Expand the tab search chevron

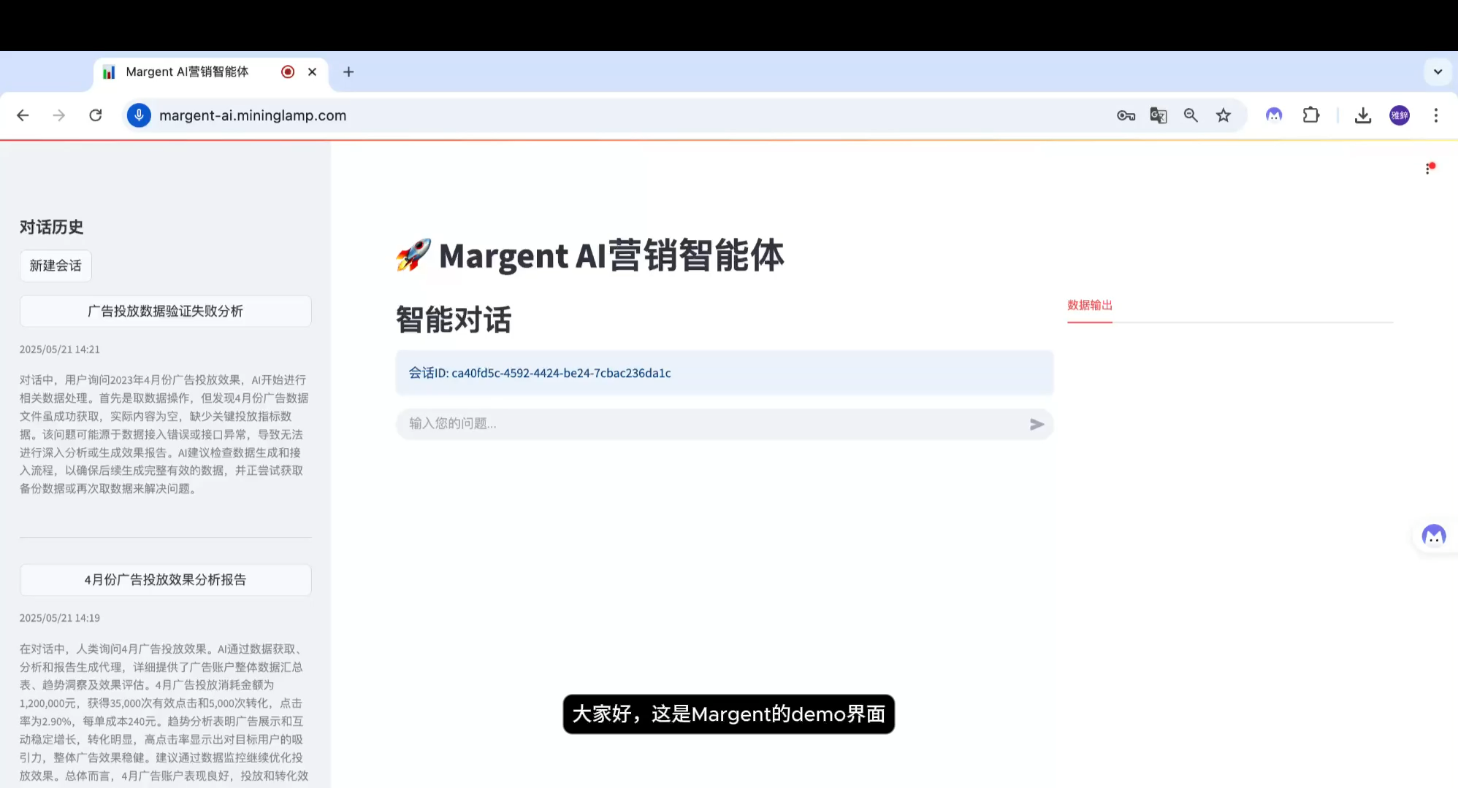(1438, 72)
